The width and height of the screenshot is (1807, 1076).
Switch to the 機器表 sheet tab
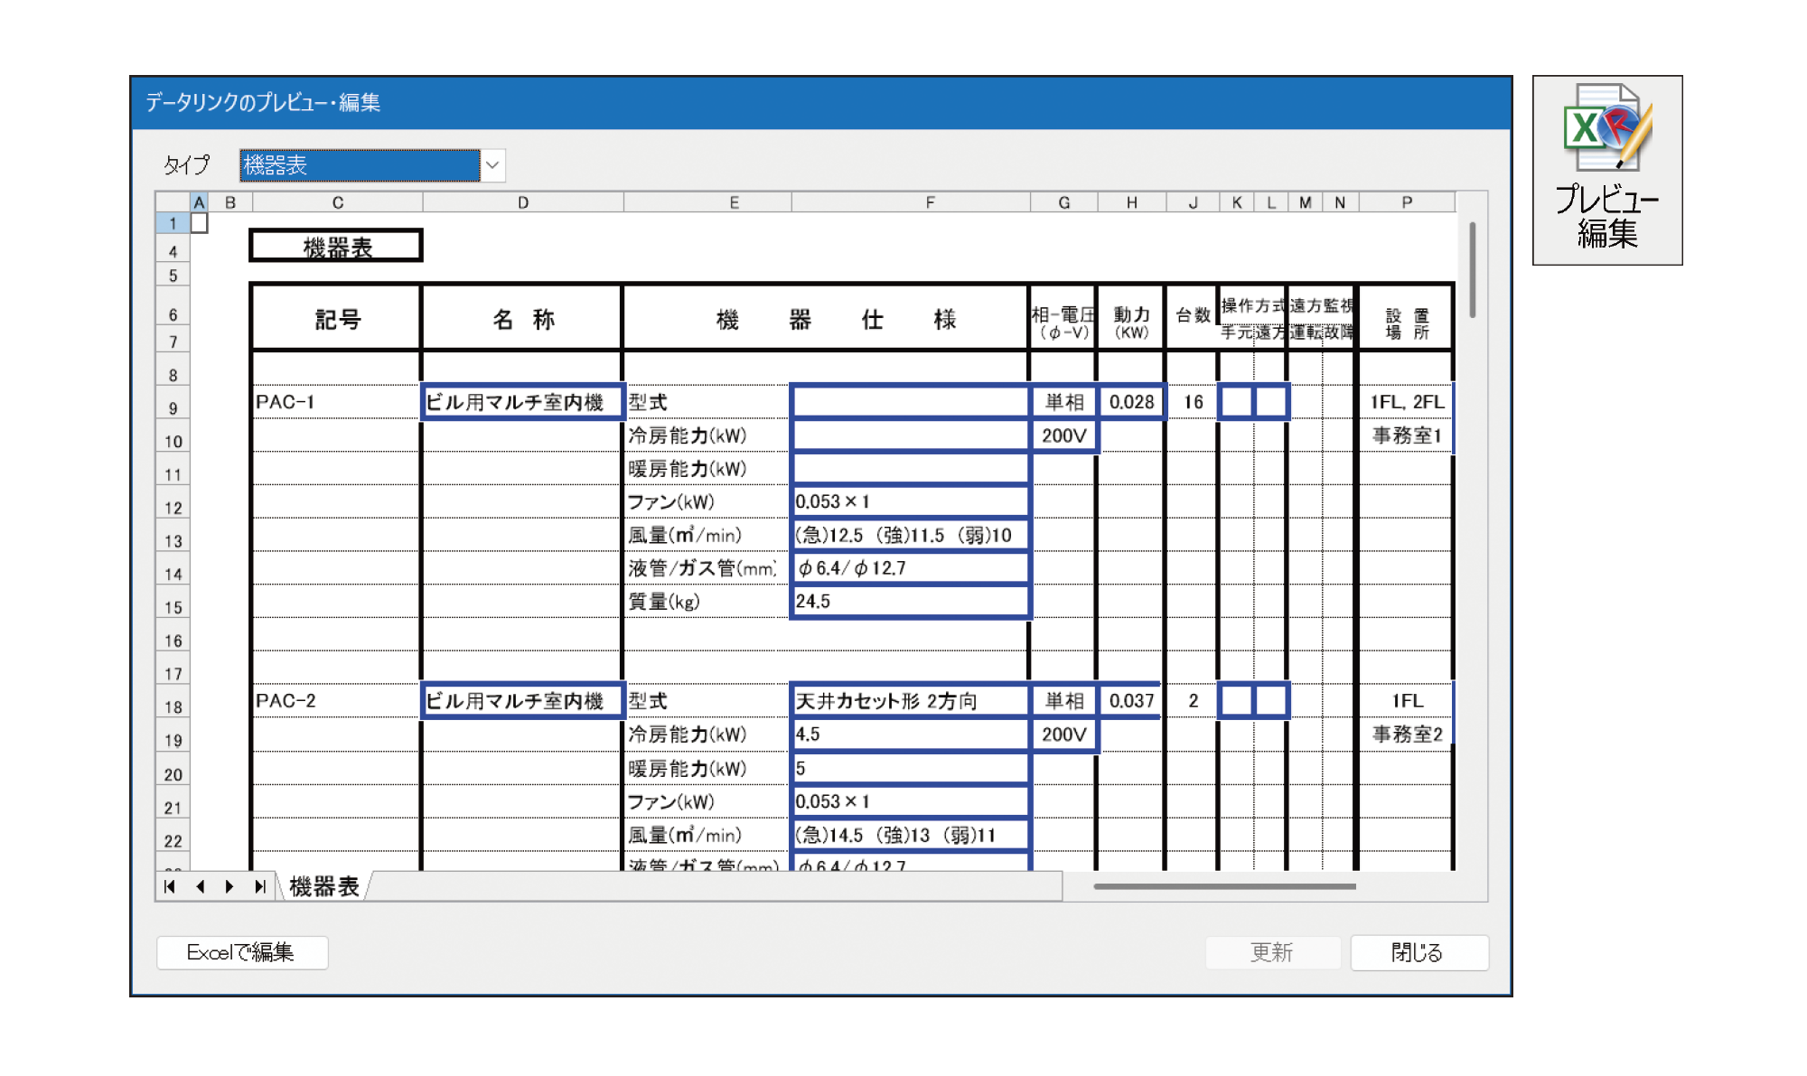point(323,887)
